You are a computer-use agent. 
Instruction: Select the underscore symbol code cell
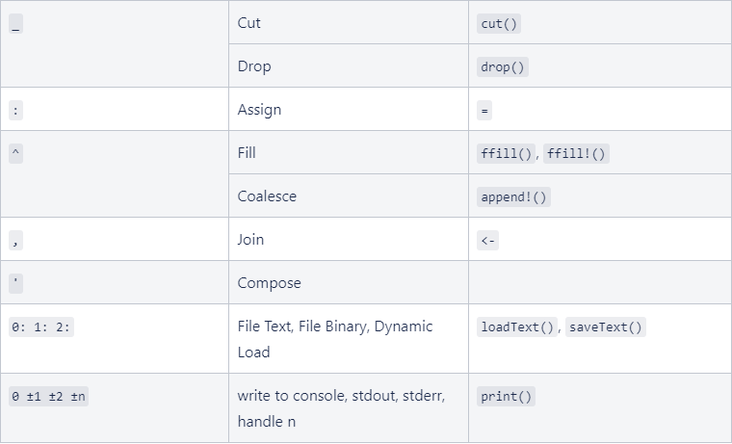[15, 24]
